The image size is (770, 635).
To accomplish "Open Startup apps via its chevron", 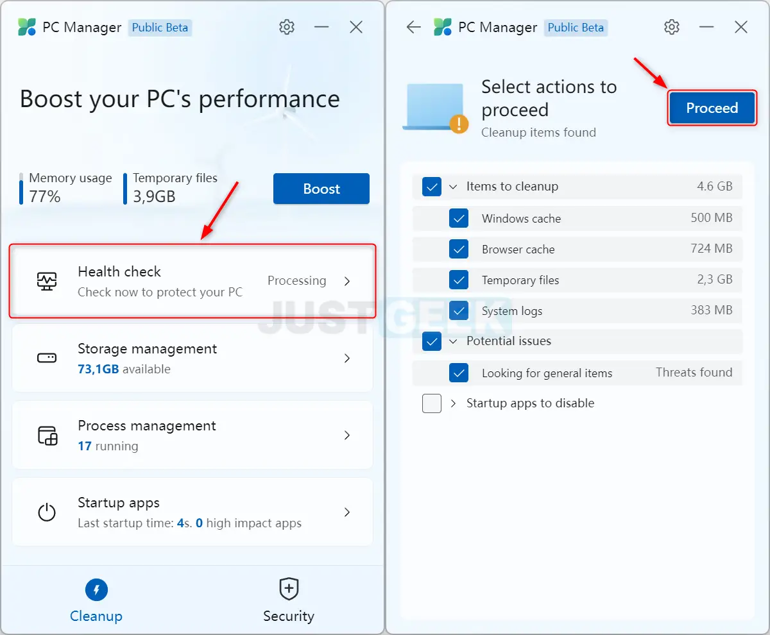I will (x=347, y=512).
